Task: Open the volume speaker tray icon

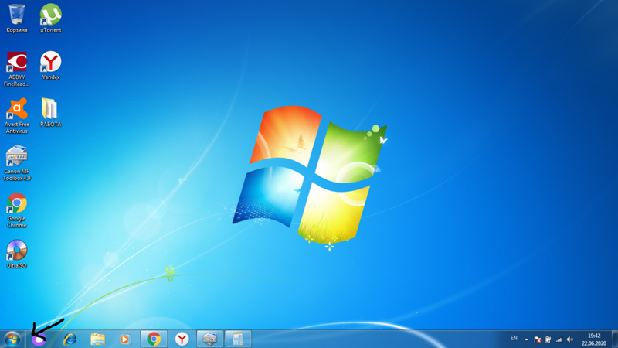Action: (x=570, y=339)
